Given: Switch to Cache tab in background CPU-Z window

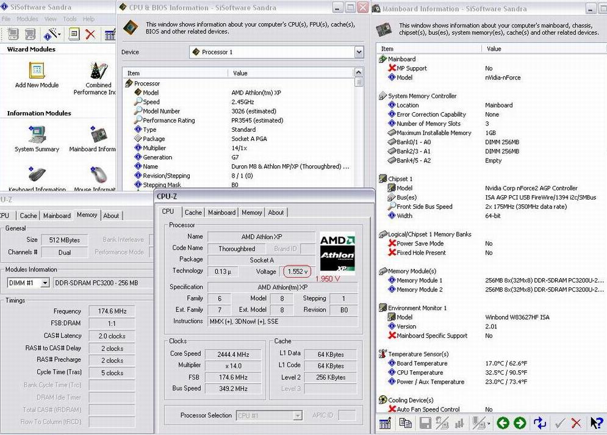Looking at the screenshot, I should tap(28, 215).
